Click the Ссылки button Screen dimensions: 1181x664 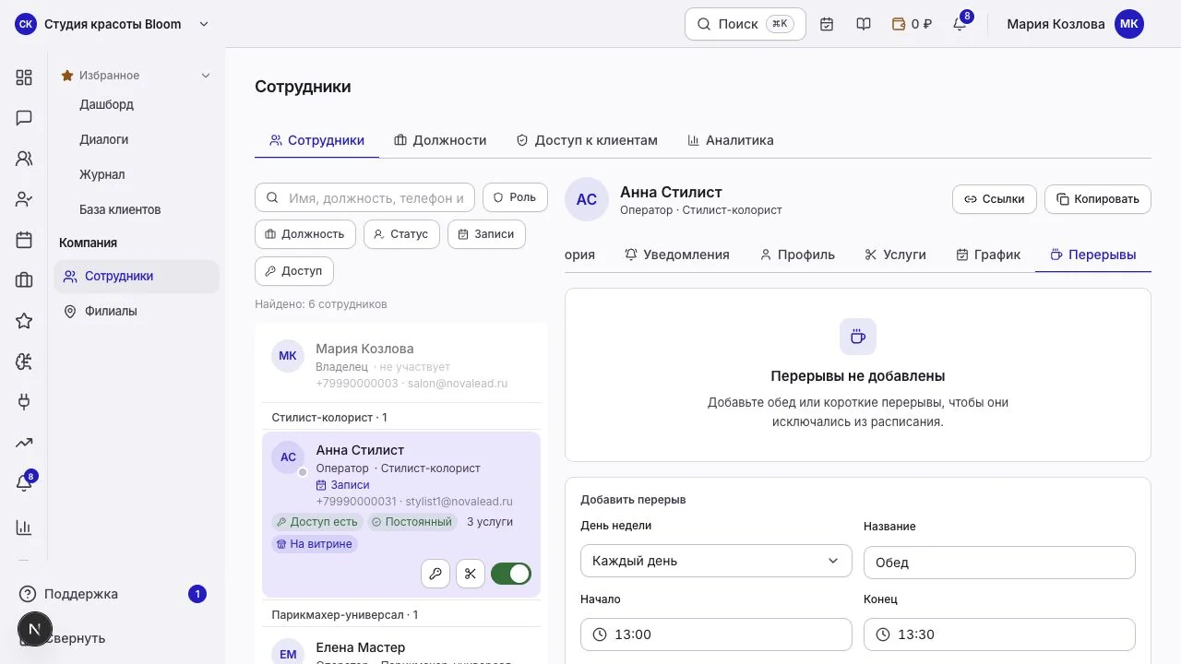point(995,199)
